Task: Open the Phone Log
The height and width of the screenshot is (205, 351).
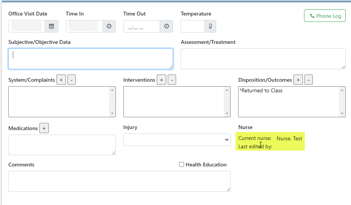Action: (325, 16)
